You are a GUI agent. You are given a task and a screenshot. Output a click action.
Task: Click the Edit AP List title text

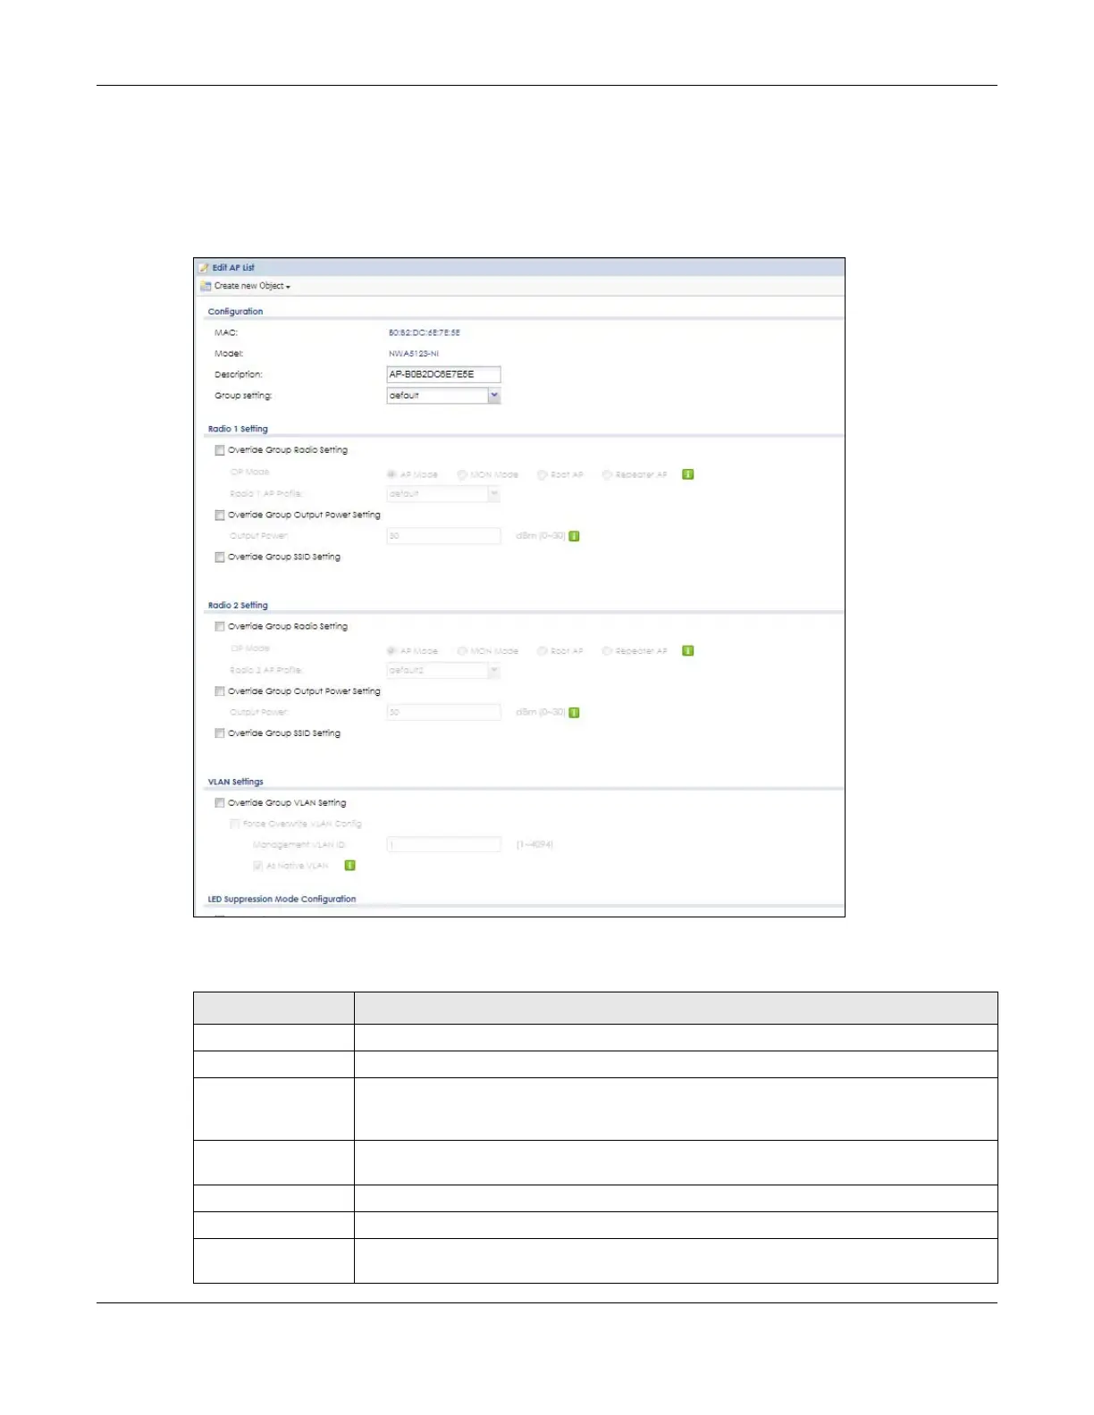click(x=233, y=267)
